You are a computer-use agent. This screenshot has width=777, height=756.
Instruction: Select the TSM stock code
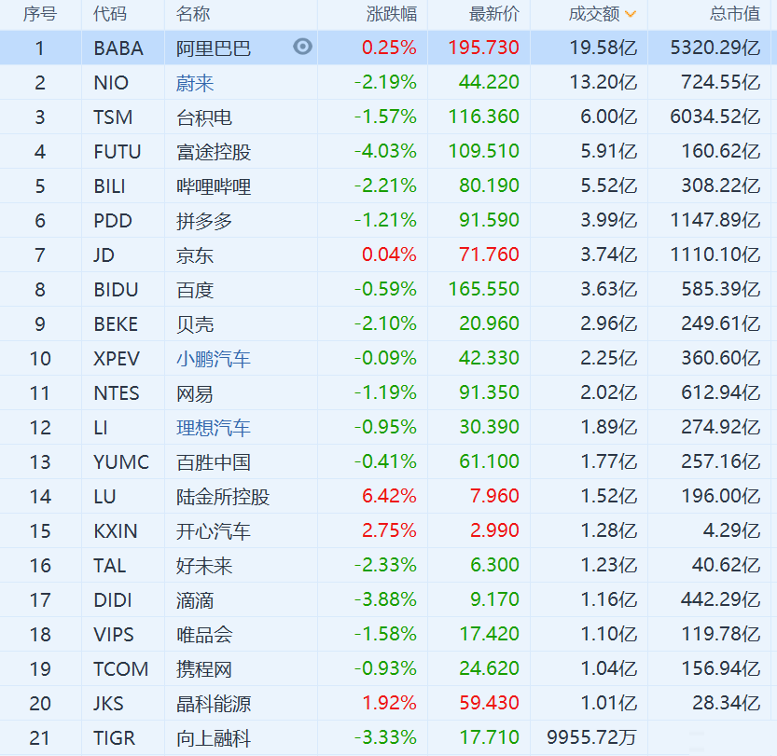[x=113, y=117]
